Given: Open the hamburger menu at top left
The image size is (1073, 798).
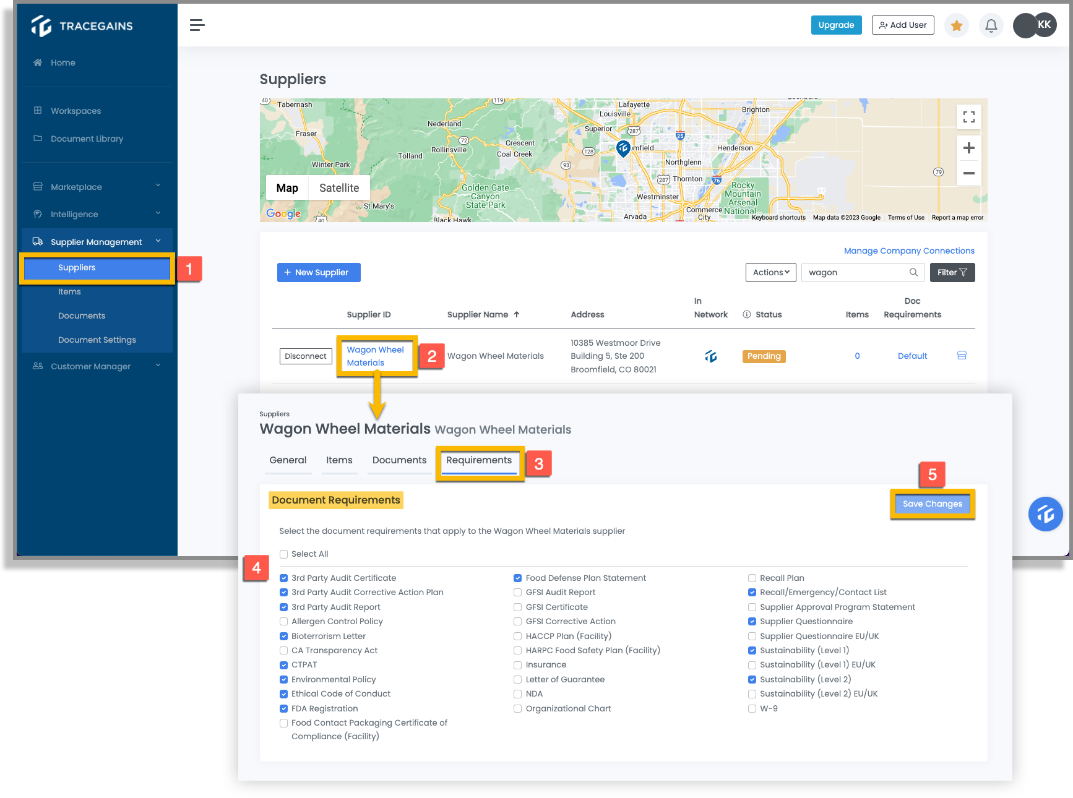Looking at the screenshot, I should pyautogui.click(x=197, y=25).
